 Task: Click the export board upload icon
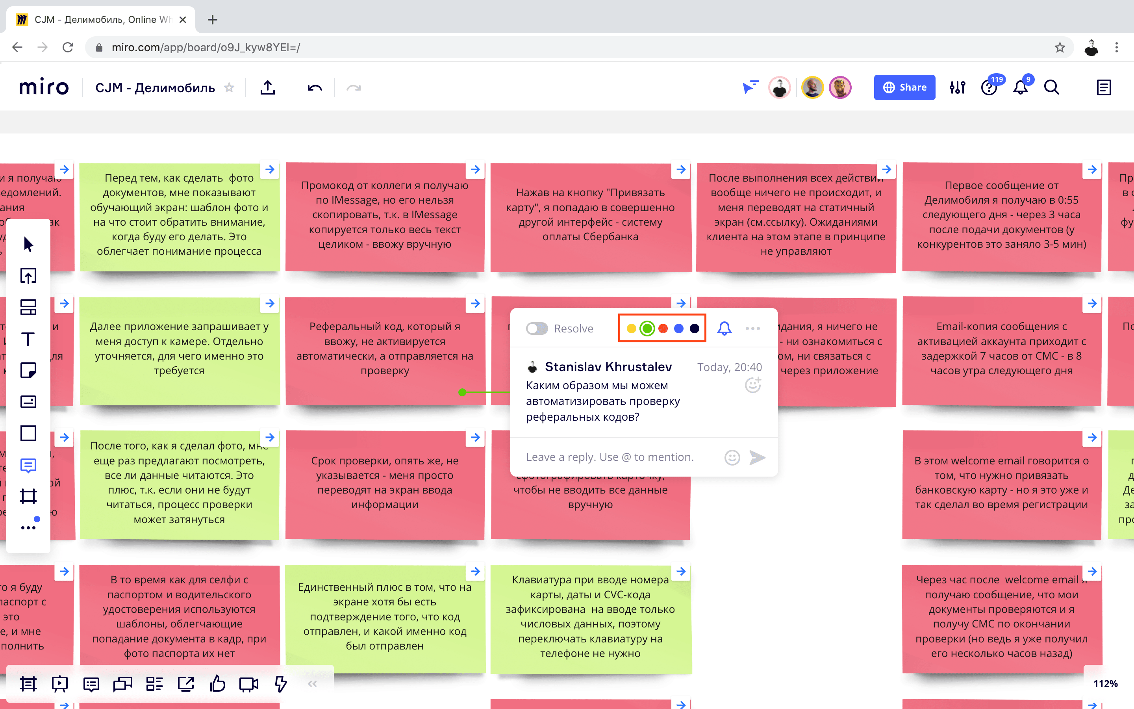[268, 88]
